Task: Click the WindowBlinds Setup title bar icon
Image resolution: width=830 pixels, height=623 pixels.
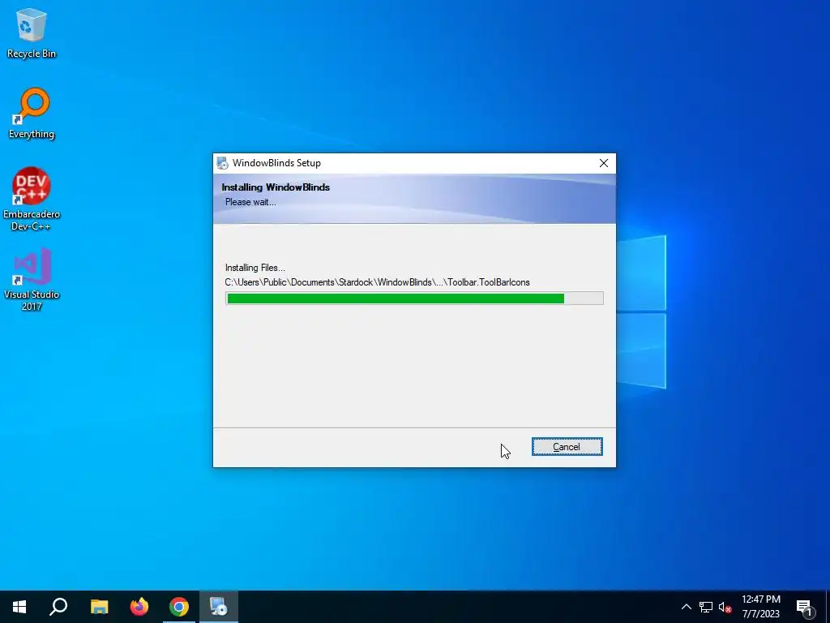Action: (x=222, y=163)
